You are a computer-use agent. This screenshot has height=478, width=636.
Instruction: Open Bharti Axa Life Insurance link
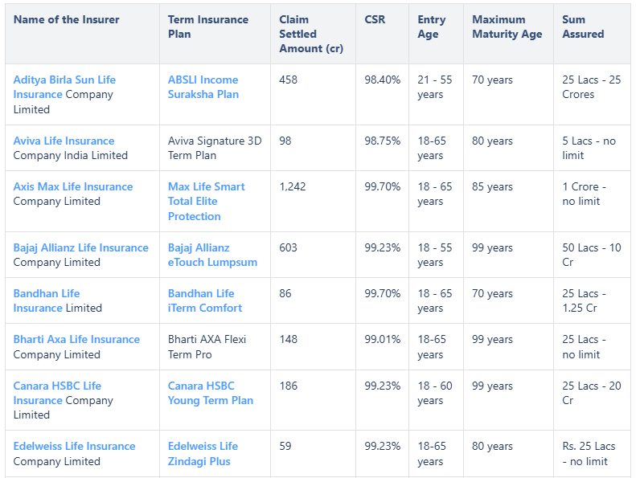[x=76, y=339]
